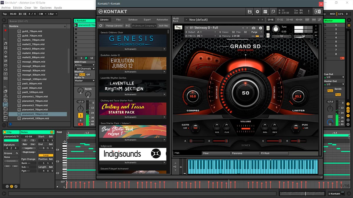Viewport: 353px width, 198px height.
Task: Click the Notes box arrow icon
Action: point(52,132)
